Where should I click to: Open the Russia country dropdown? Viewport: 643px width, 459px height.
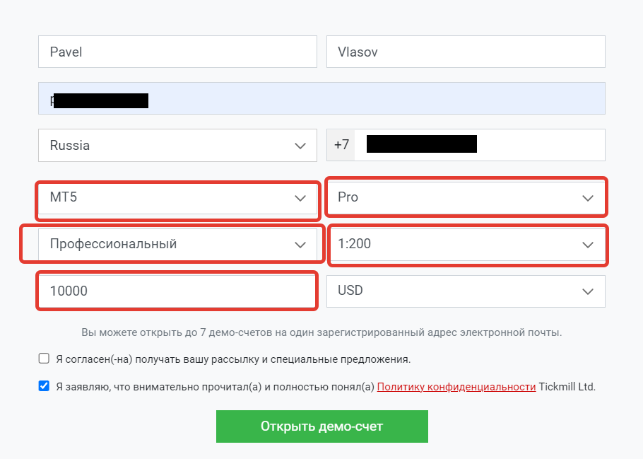tap(177, 145)
